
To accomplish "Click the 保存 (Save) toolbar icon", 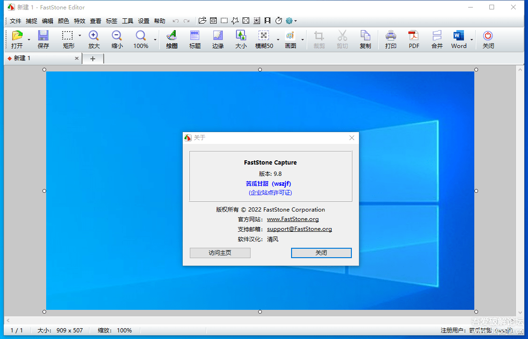I will pos(43,39).
